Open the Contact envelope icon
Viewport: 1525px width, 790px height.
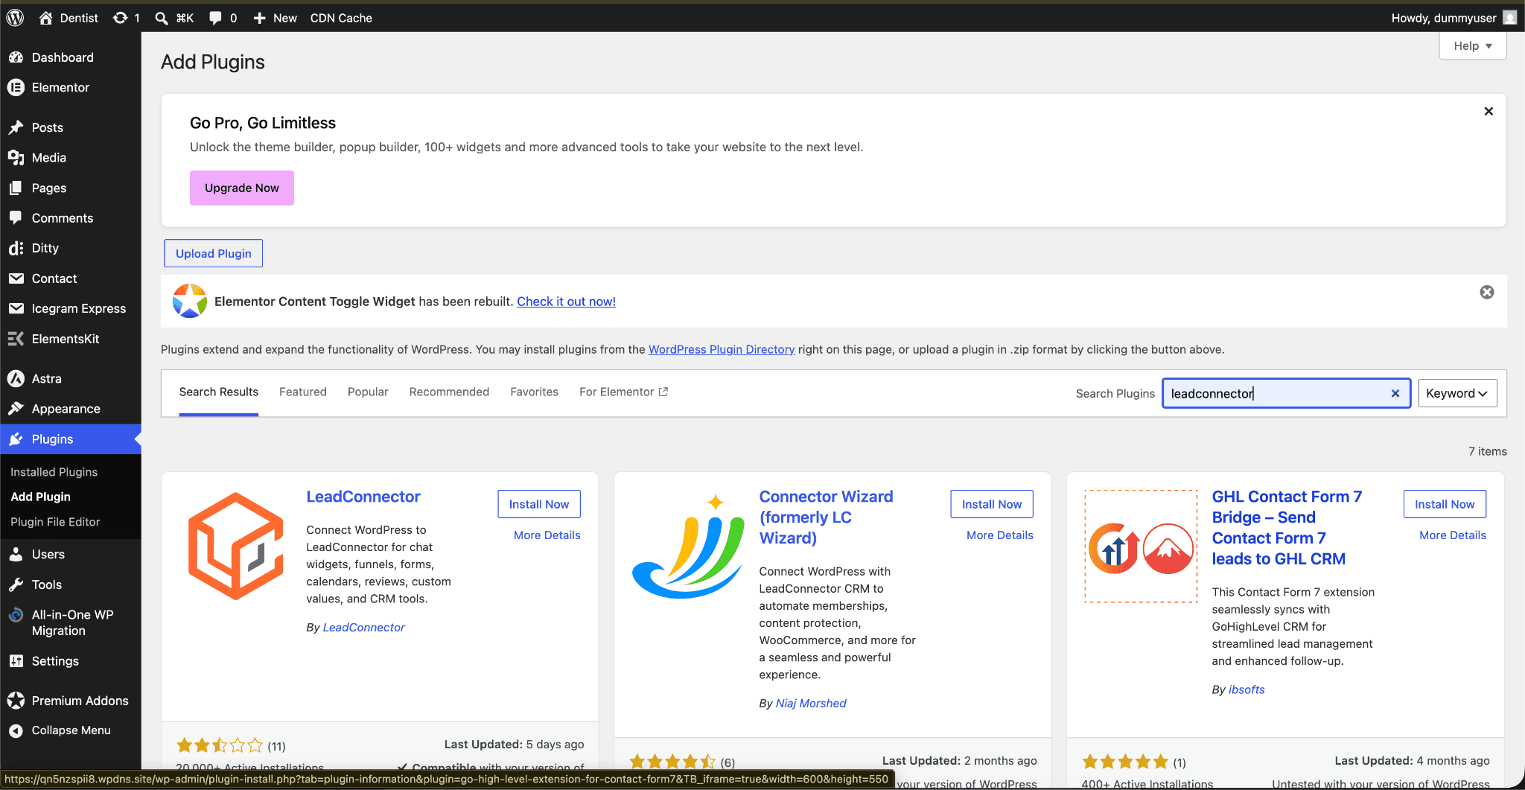click(x=16, y=278)
